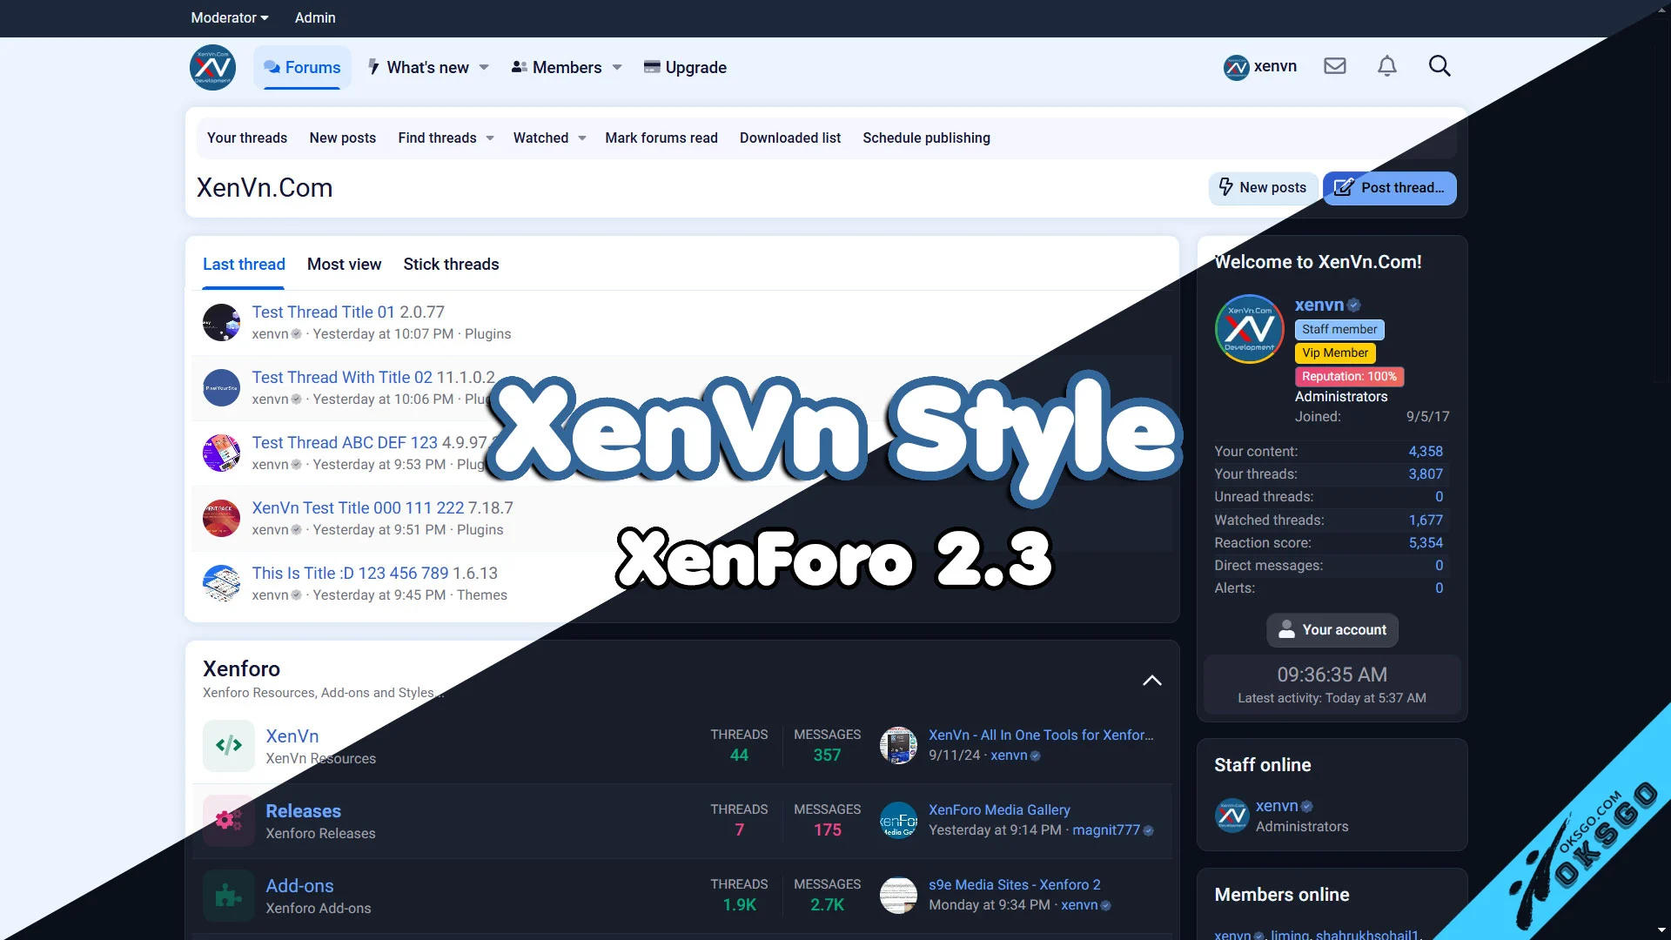Viewport: 1671px width, 940px height.
Task: Click xenvn avatar under Staff online
Action: point(1231,816)
